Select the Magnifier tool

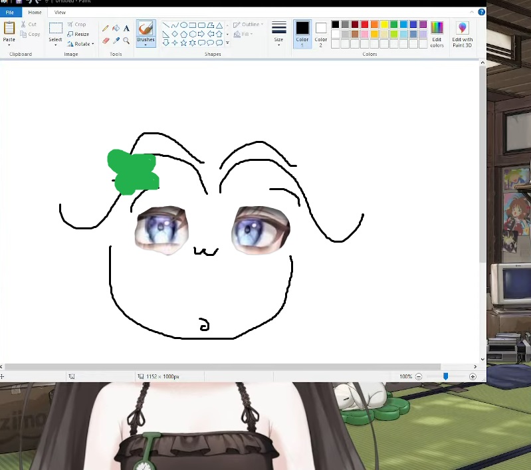coord(126,41)
